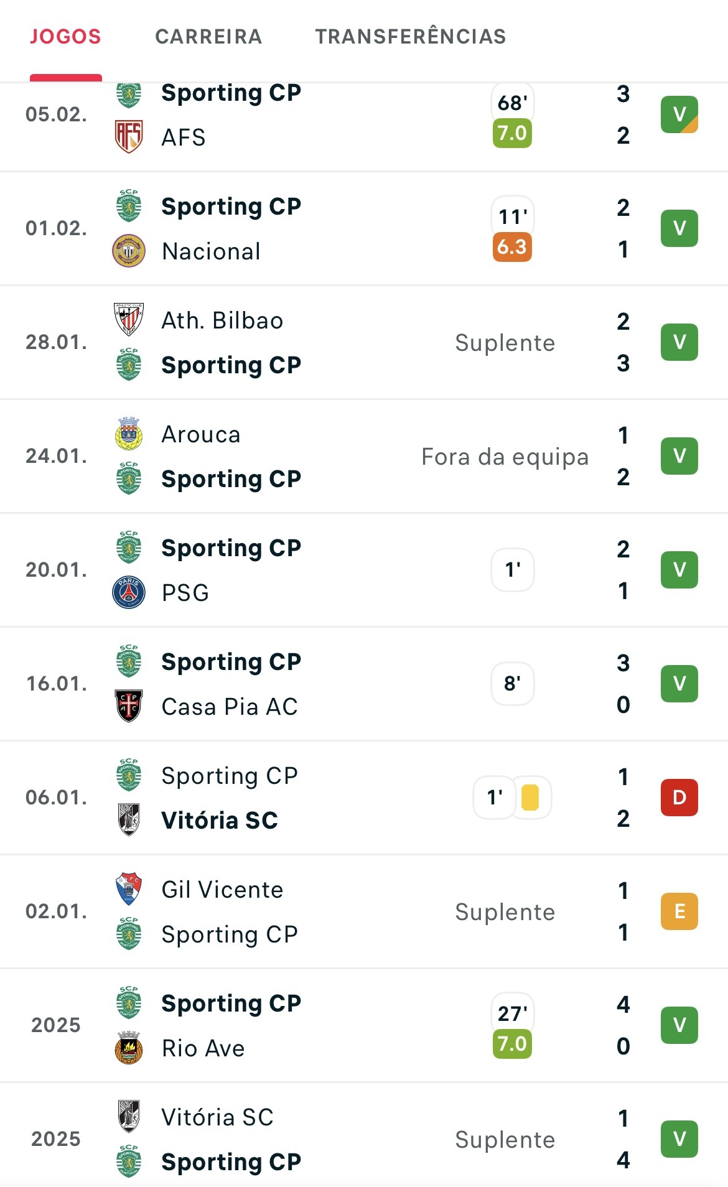Click the Casa Pia AC team name
Image resolution: width=728 pixels, height=1187 pixels.
230,707
